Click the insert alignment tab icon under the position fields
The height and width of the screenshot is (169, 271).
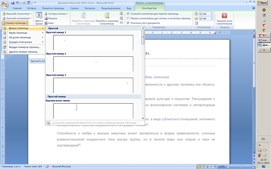tap(196, 23)
